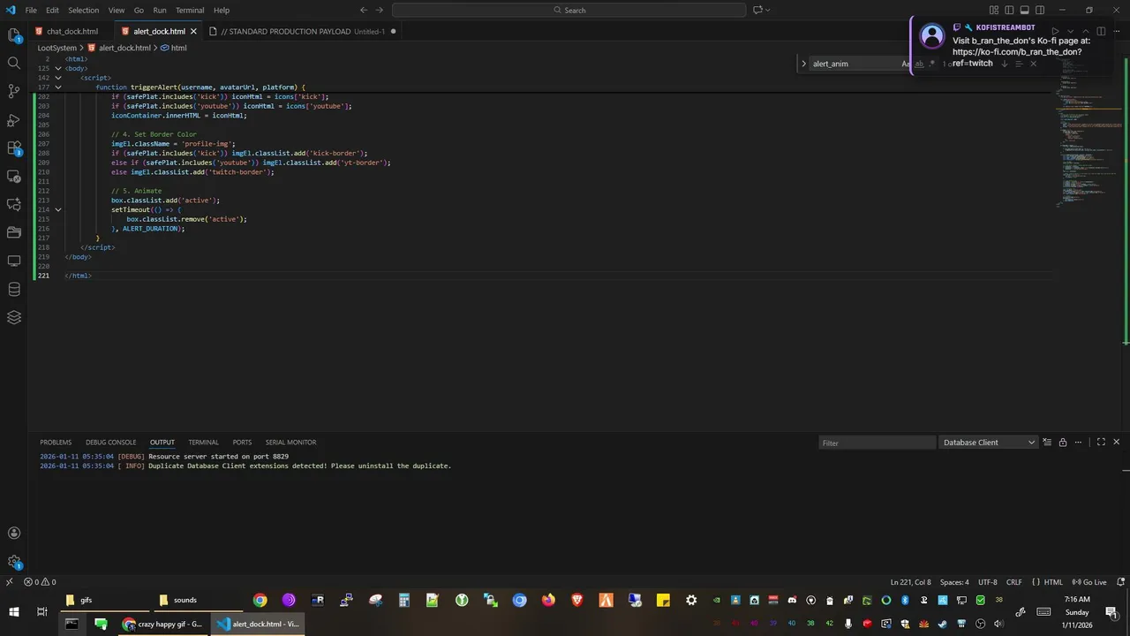
Task: Open the Chat sparkle icon in activity bar
Action: pyautogui.click(x=14, y=204)
